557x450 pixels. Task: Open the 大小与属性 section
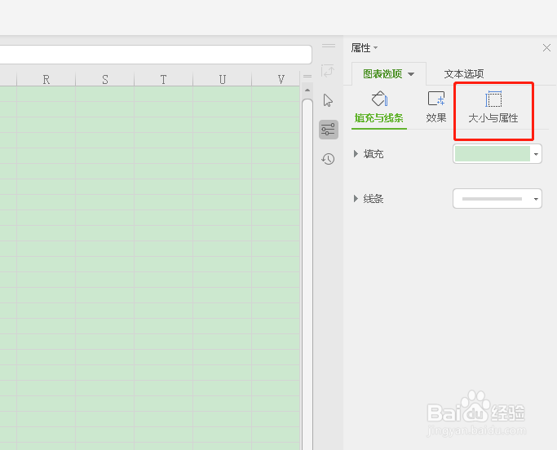click(493, 108)
